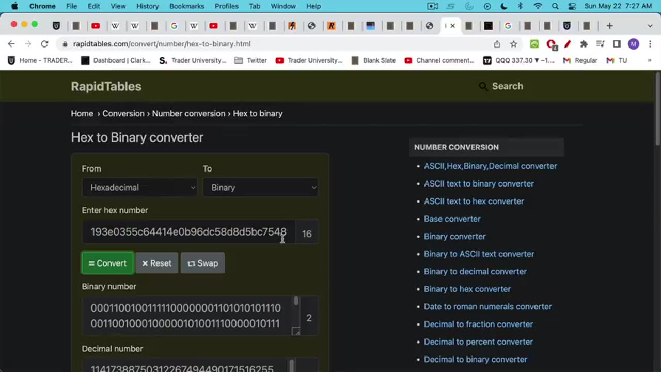Click the RapidTables search magnifier icon

click(483, 86)
